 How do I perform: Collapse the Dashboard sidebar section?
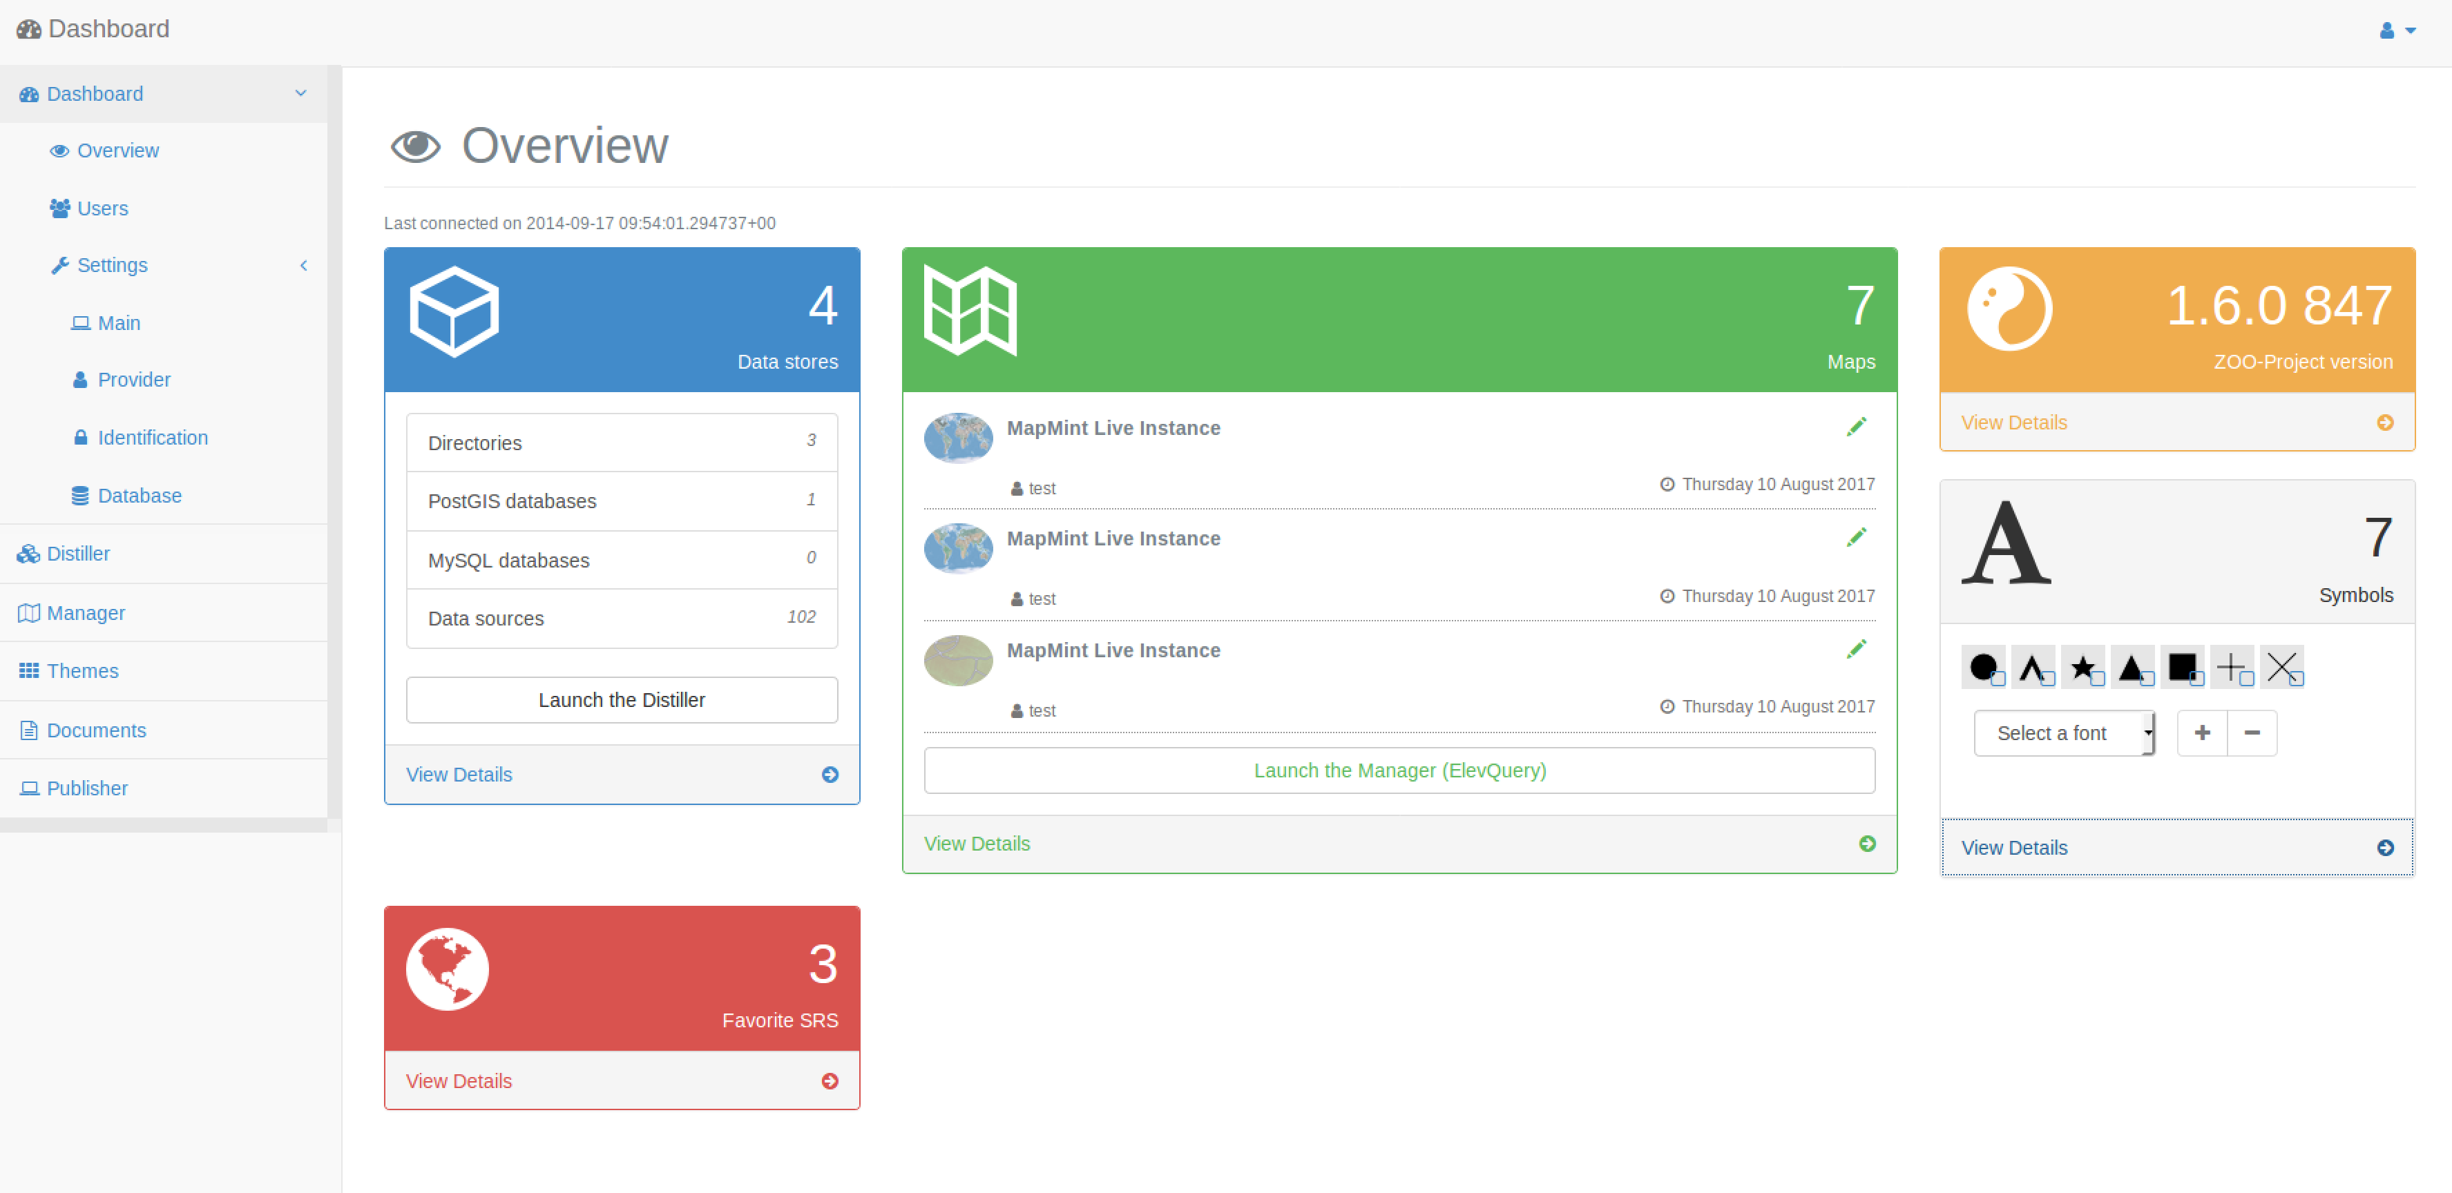tap(300, 93)
